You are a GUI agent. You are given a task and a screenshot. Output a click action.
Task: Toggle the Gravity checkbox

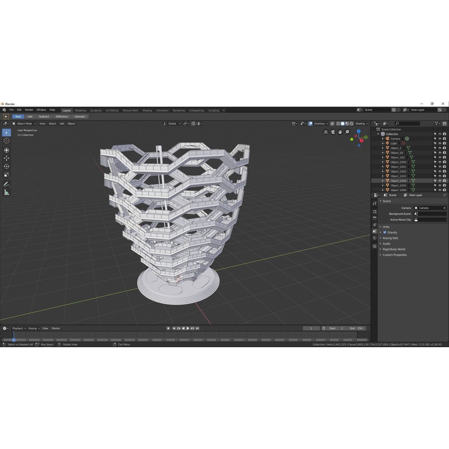385,232
